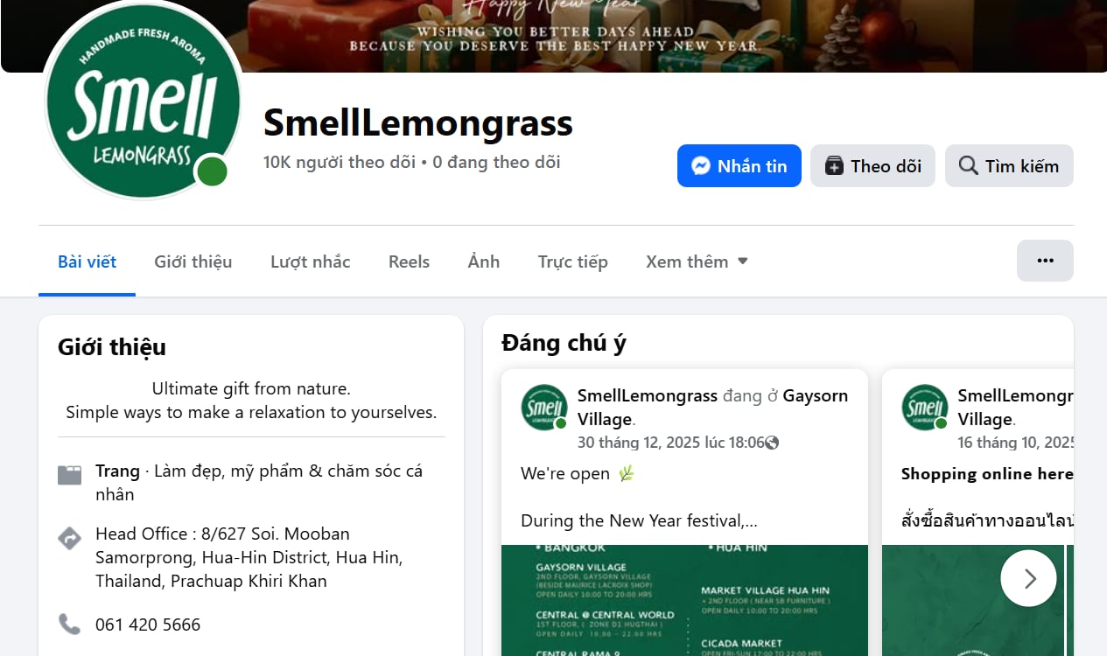The height and width of the screenshot is (656, 1107).
Task: Open the three-dots more options button
Action: pos(1045,261)
